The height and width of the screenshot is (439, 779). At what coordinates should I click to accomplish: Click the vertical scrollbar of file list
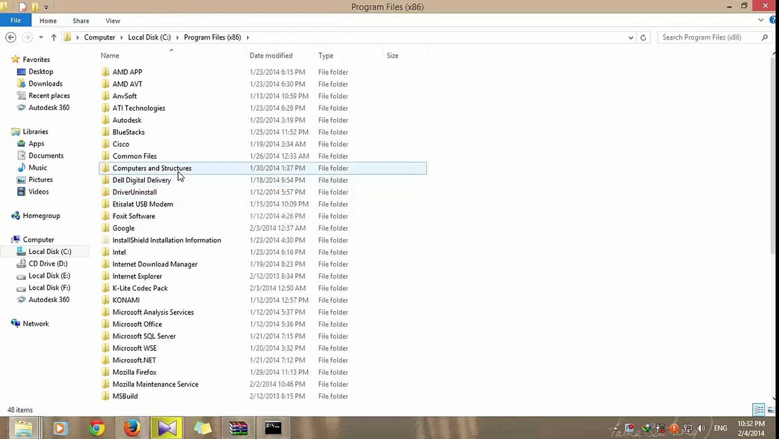tap(773, 156)
